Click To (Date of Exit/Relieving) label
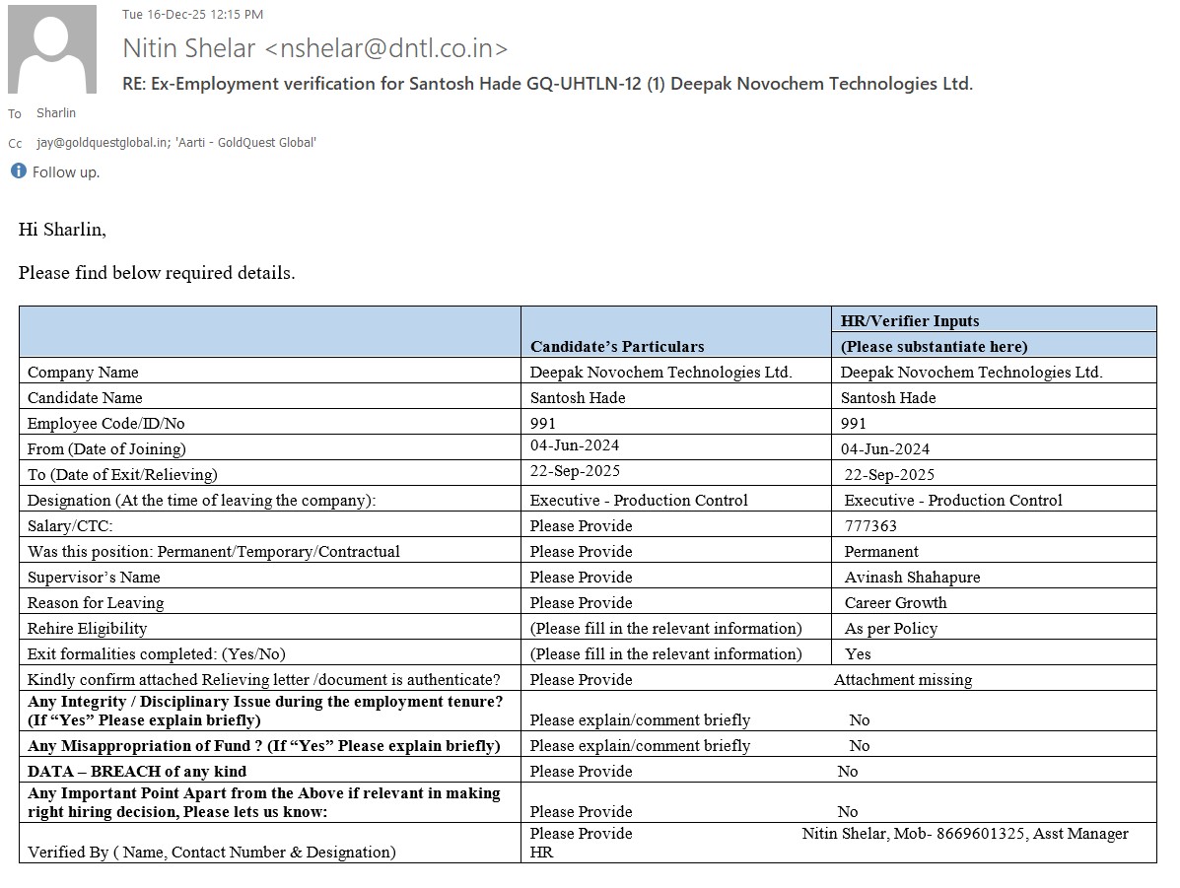Screen dimensions: 1180x888 click(x=122, y=475)
